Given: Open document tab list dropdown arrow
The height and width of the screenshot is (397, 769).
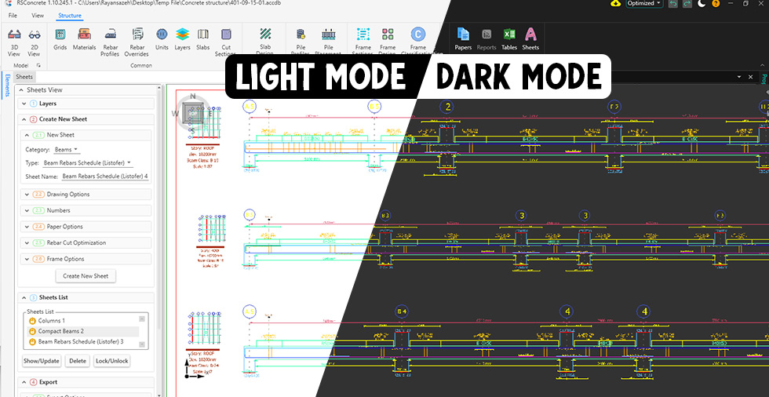Looking at the screenshot, I should click(739, 77).
